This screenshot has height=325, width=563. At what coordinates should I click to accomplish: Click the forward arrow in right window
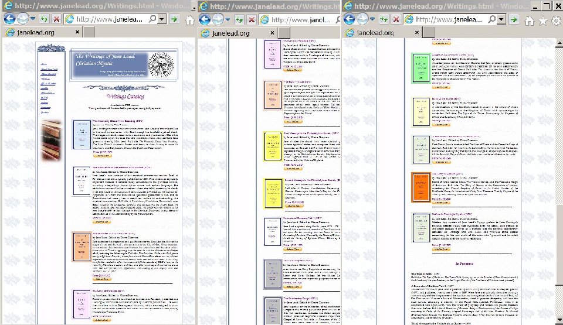coord(362,19)
